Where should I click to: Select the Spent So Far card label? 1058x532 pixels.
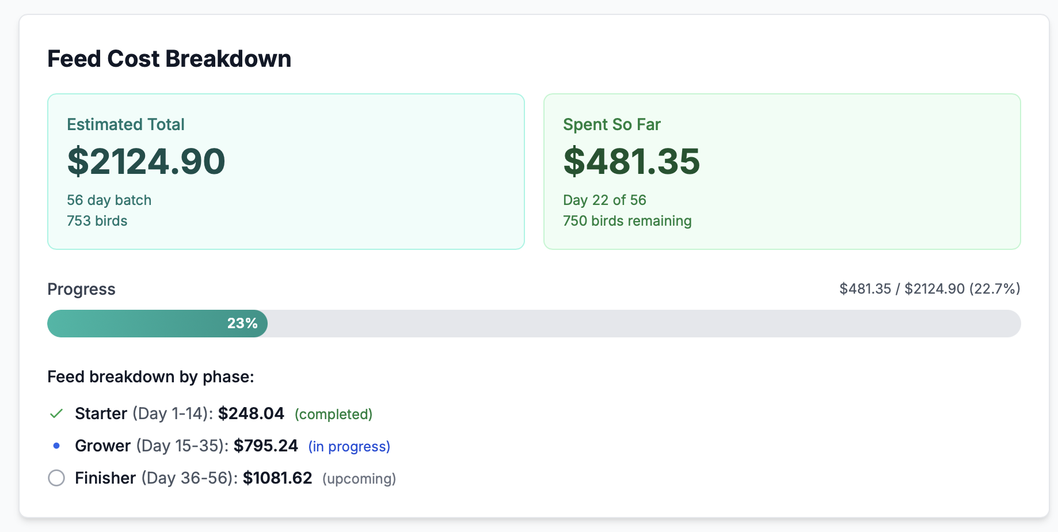[x=611, y=124]
